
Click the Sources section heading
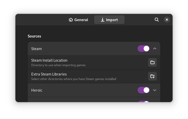pyautogui.click(x=34, y=36)
